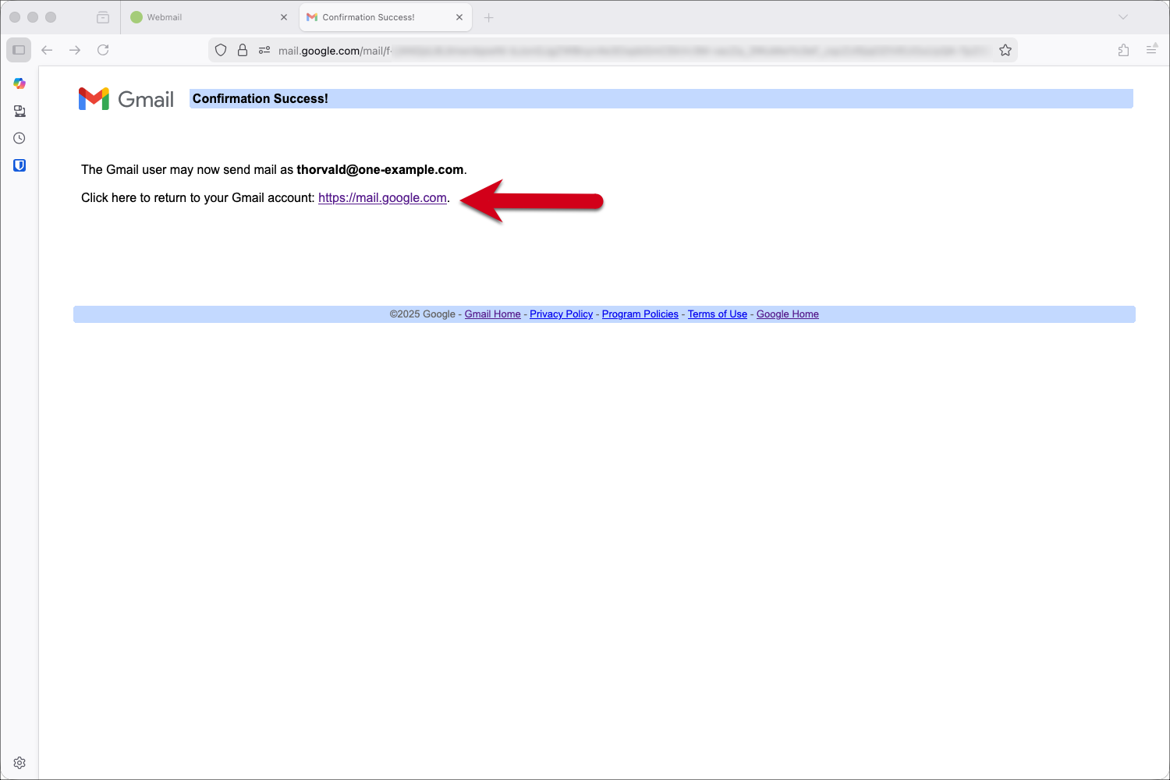Click the lock icon in the address bar

click(243, 49)
